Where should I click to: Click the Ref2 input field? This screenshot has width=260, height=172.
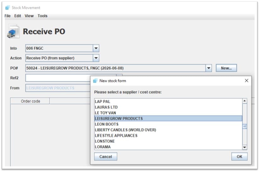(x=58, y=78)
